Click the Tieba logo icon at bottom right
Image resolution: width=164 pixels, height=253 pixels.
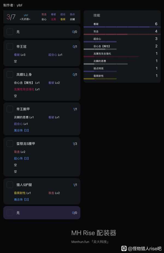click(124, 249)
